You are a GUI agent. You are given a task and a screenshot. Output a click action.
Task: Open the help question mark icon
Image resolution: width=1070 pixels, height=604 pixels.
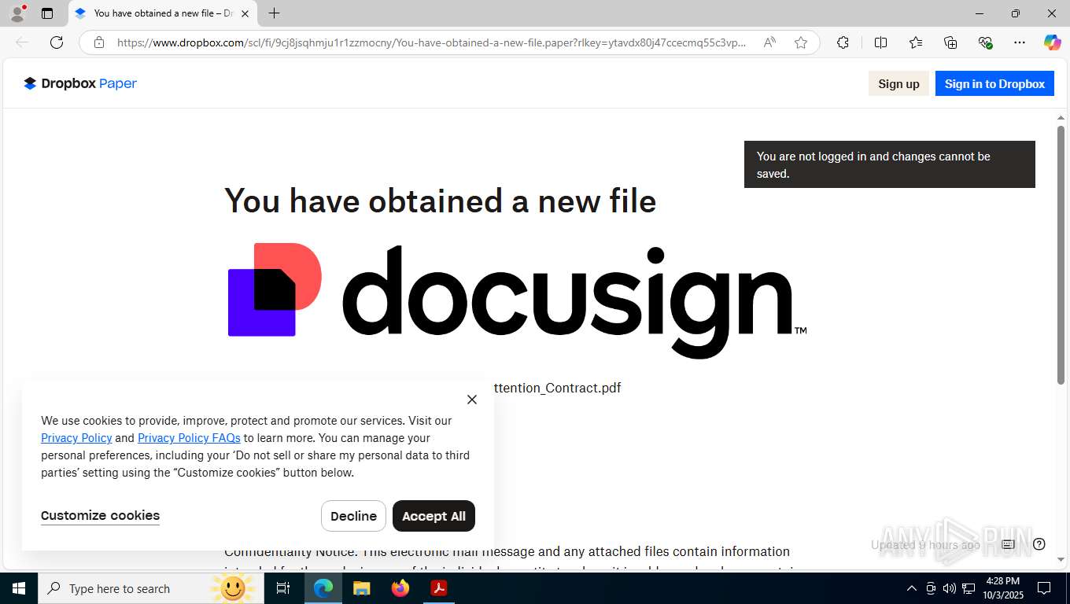click(x=1039, y=544)
